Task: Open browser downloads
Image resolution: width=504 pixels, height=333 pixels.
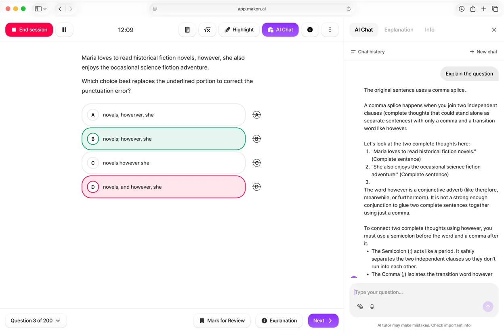Action: tap(462, 8)
